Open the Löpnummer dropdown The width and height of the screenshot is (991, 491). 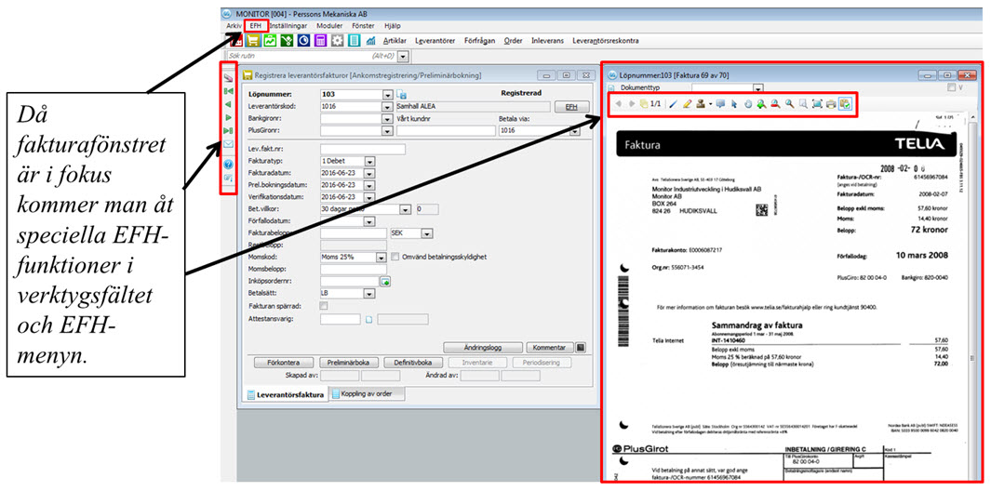coord(387,95)
